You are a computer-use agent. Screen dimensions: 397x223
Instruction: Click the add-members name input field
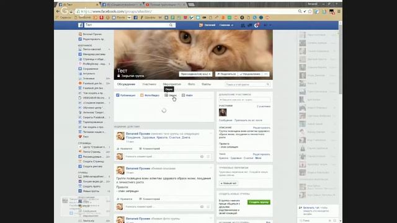click(244, 100)
